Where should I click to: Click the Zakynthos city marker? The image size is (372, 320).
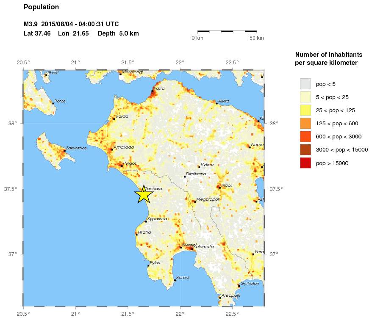(x=64, y=151)
